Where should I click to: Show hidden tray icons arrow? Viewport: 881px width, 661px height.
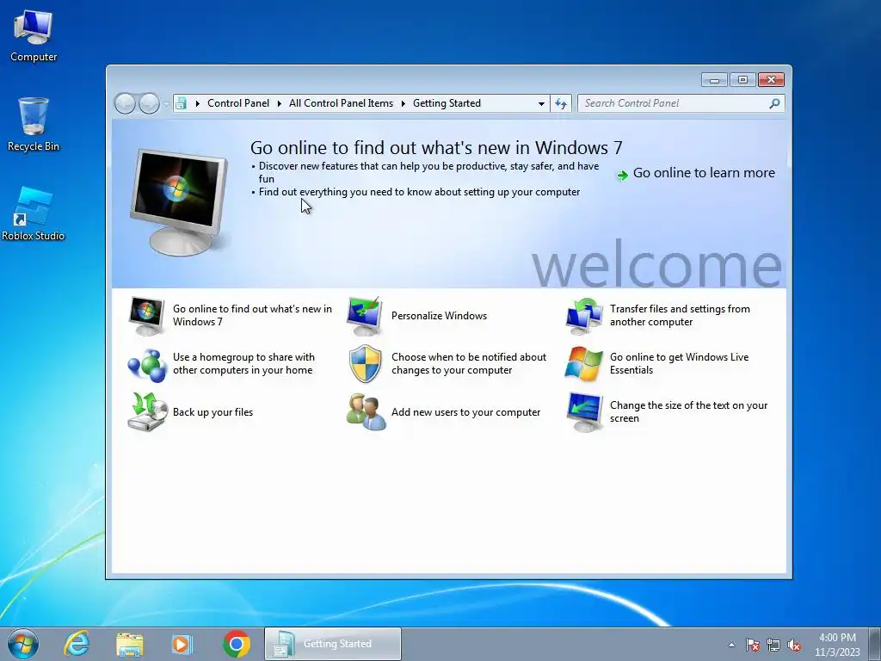[731, 646]
